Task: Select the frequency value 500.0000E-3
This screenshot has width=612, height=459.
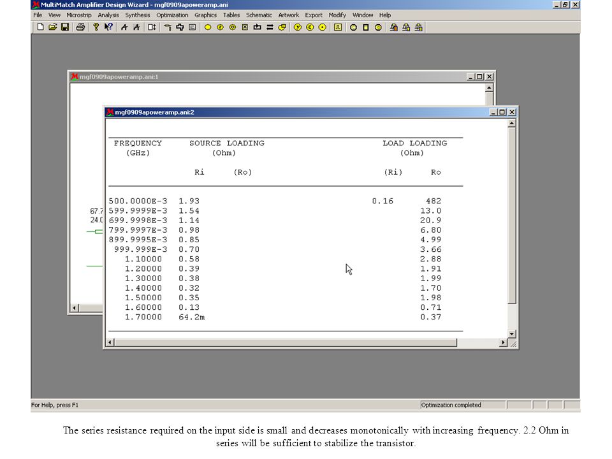Action: [x=138, y=201]
